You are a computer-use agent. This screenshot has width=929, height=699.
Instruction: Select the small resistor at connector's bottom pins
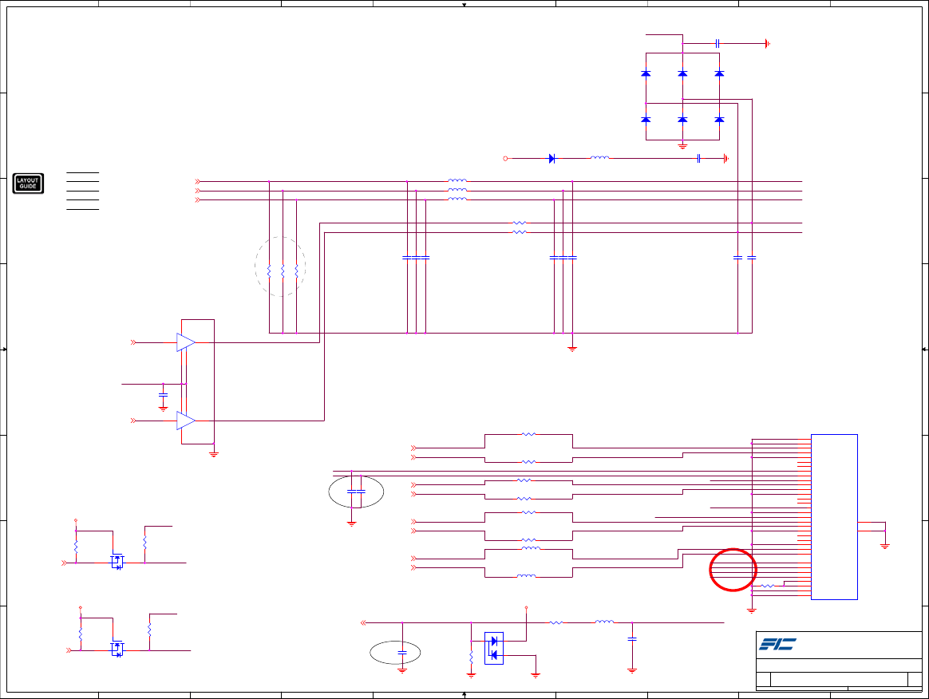(x=768, y=586)
